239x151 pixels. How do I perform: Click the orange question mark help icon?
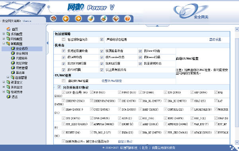click(x=127, y=19)
